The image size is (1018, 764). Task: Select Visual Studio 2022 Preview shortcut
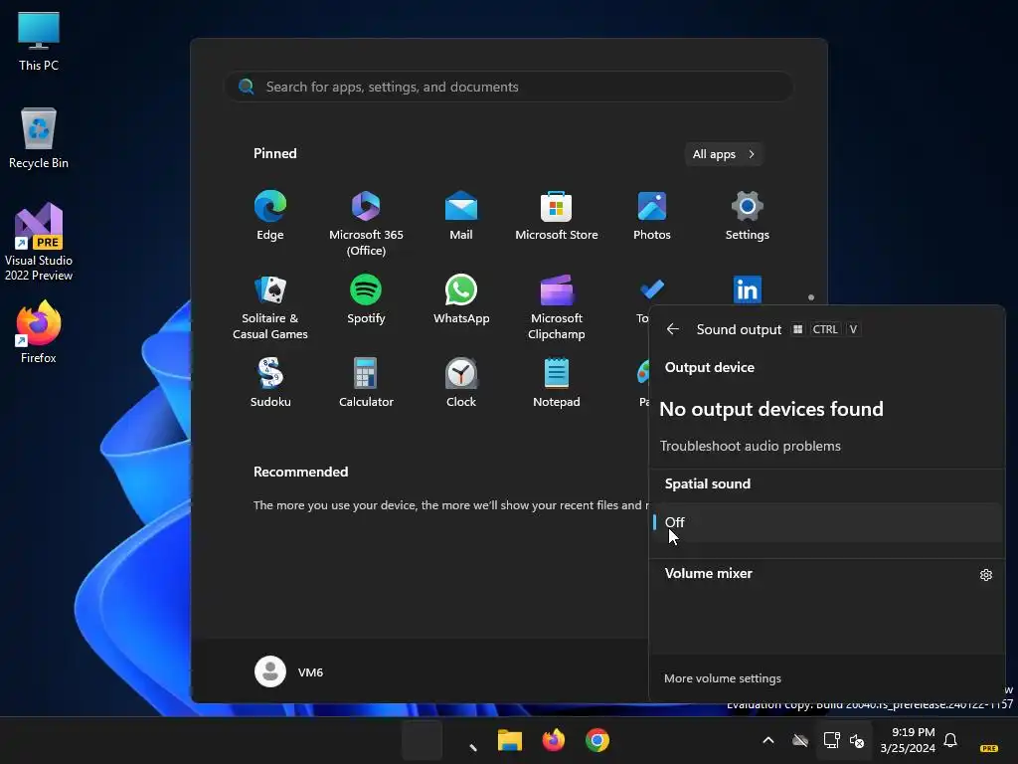[x=39, y=242]
